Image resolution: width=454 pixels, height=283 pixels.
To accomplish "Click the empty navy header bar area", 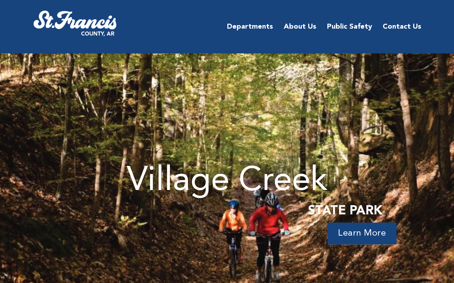I will click(170, 27).
